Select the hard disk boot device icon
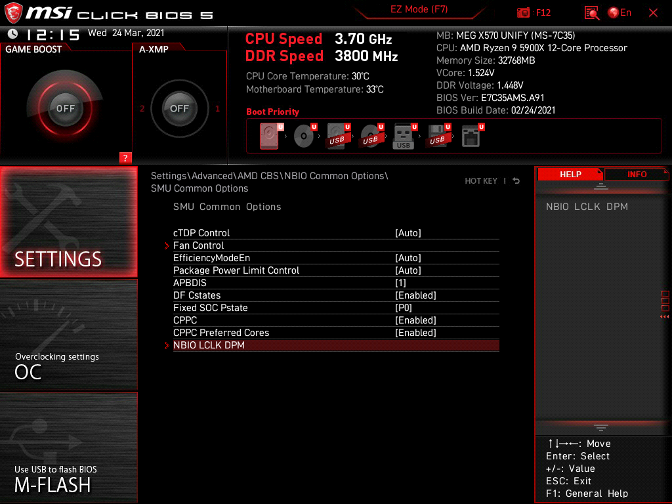The image size is (672, 504). 271,136
